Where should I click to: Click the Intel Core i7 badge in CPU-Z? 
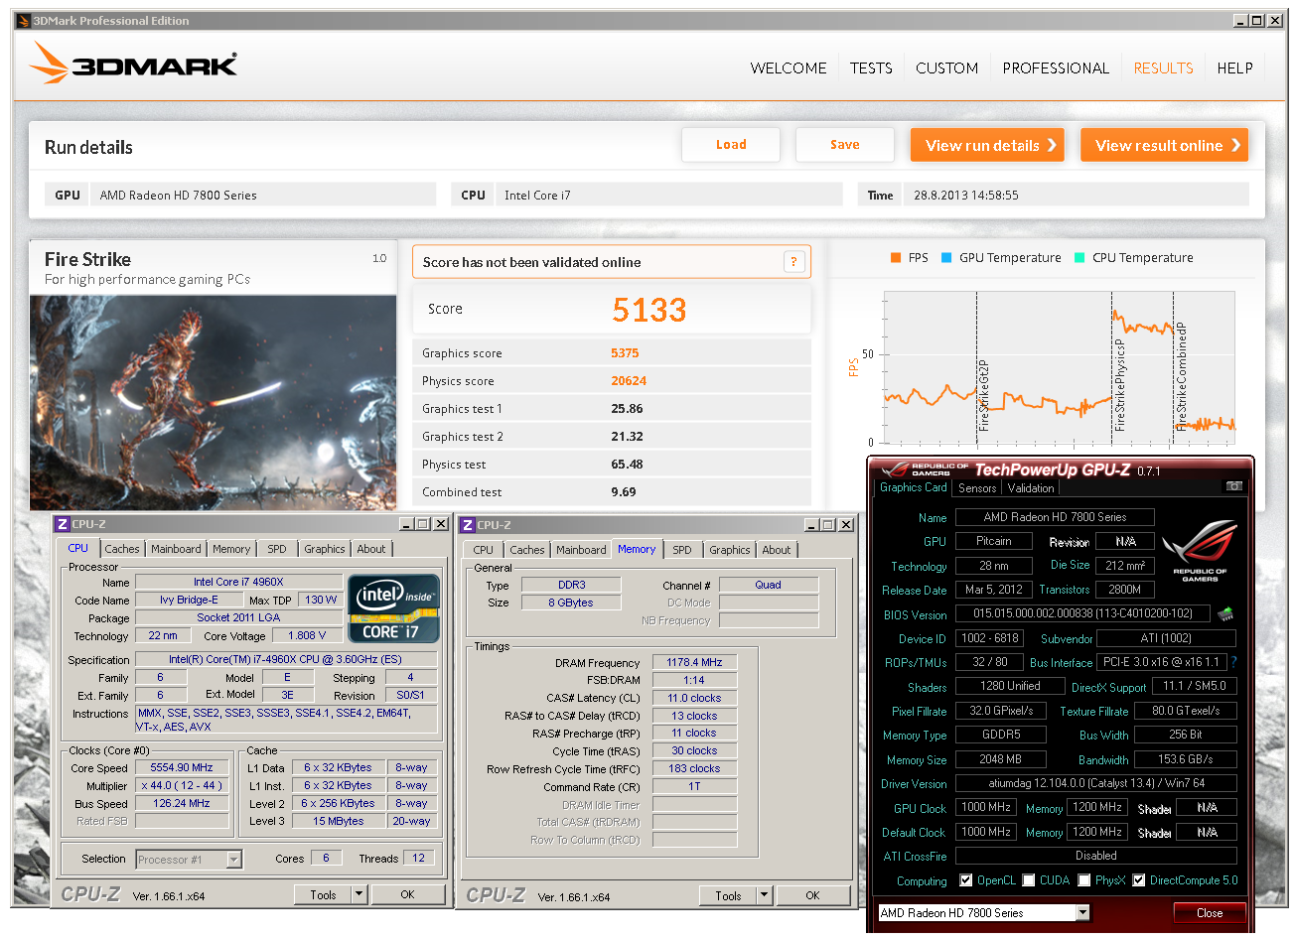395,607
